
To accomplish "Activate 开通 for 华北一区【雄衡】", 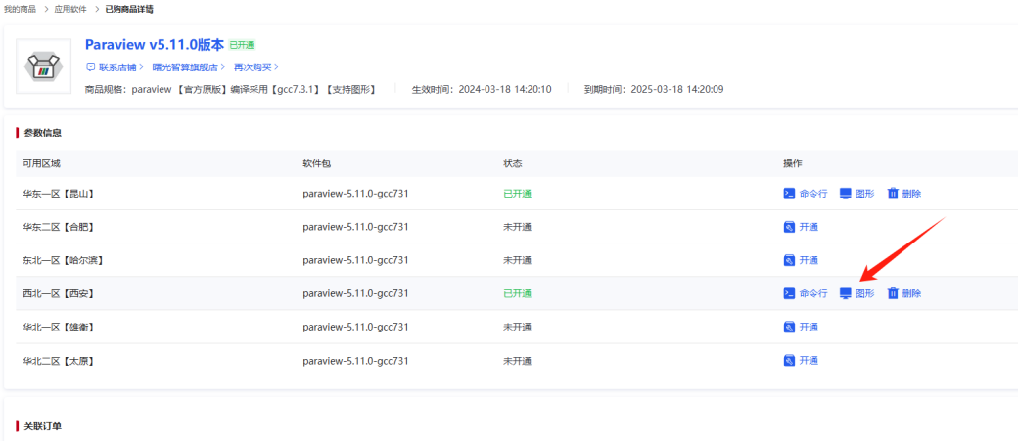I will coord(801,327).
